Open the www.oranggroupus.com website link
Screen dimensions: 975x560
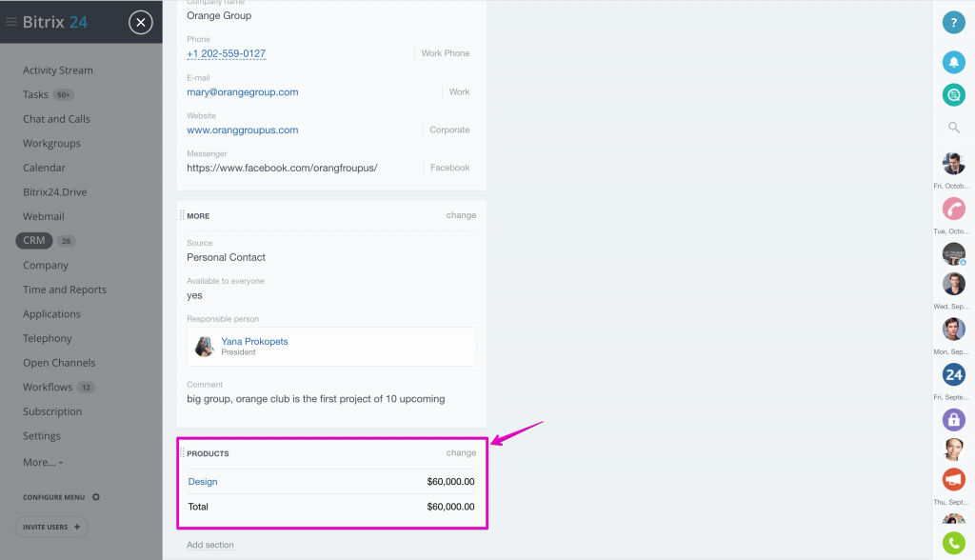tap(243, 130)
